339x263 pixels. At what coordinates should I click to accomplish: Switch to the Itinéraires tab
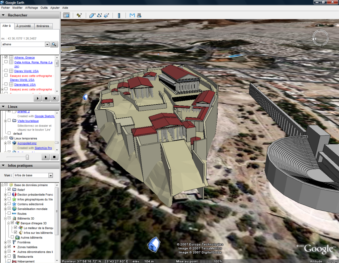pyautogui.click(x=43, y=26)
